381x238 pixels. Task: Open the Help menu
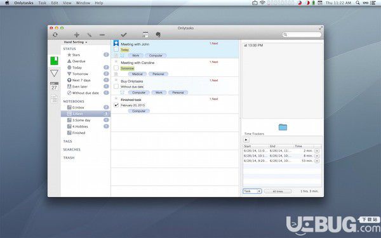(99, 3)
